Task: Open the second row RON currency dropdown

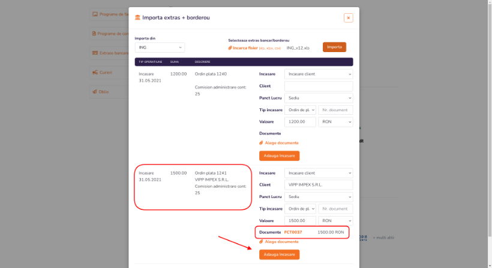Action: (x=335, y=221)
